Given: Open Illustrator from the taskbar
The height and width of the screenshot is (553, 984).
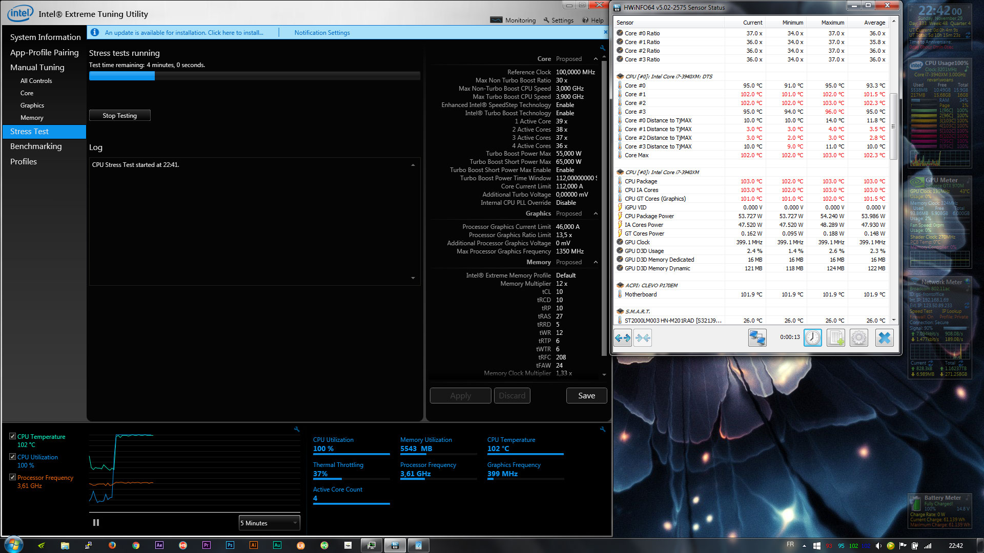Looking at the screenshot, I should pos(254,545).
